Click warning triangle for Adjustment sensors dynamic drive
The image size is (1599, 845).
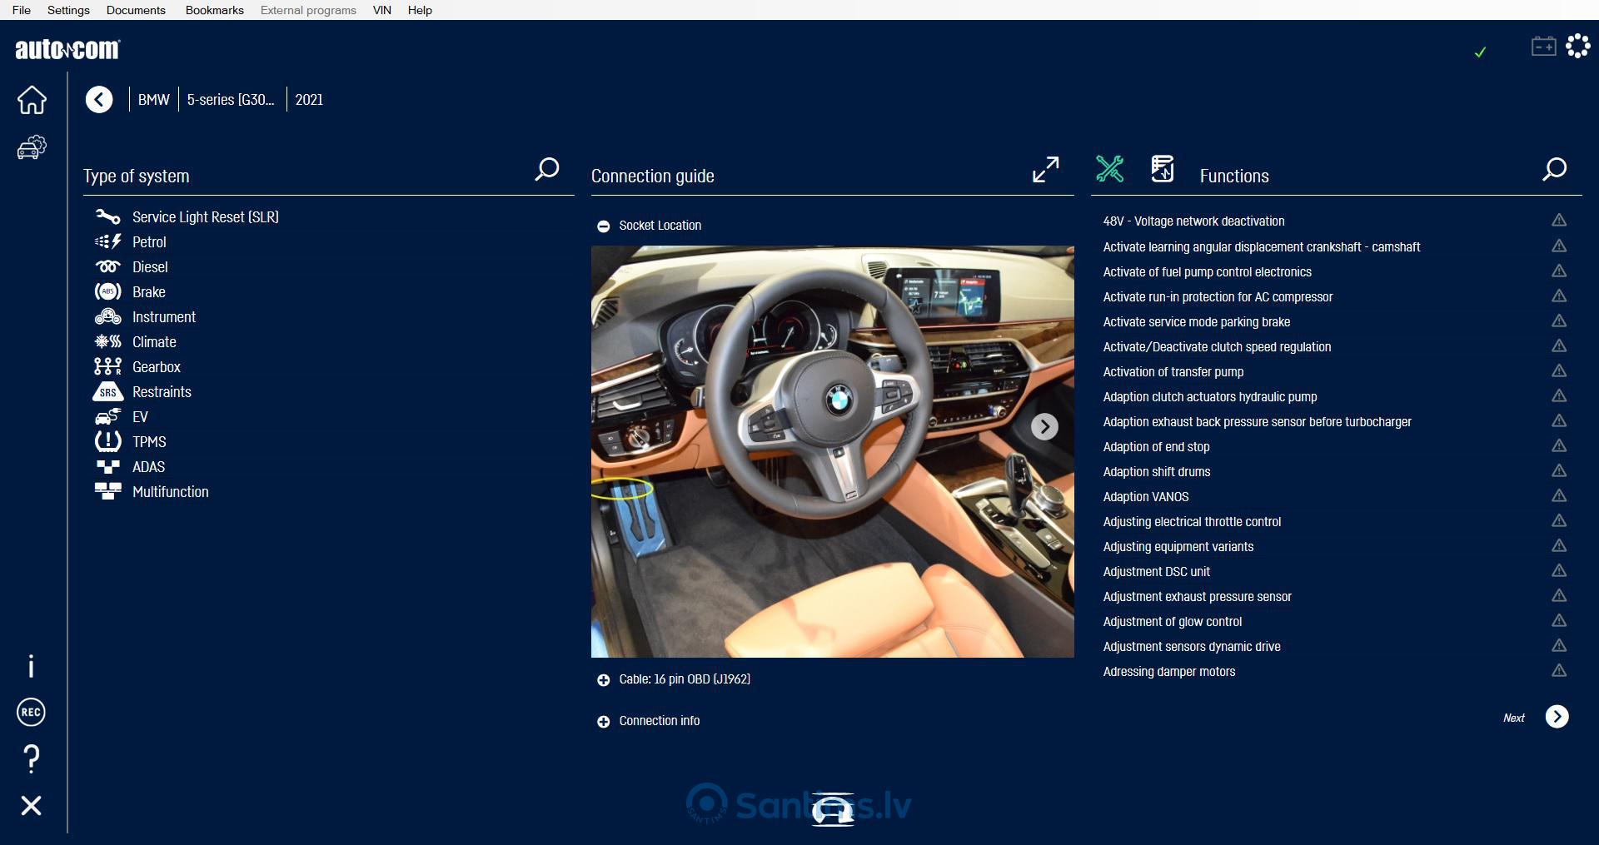[x=1559, y=645]
